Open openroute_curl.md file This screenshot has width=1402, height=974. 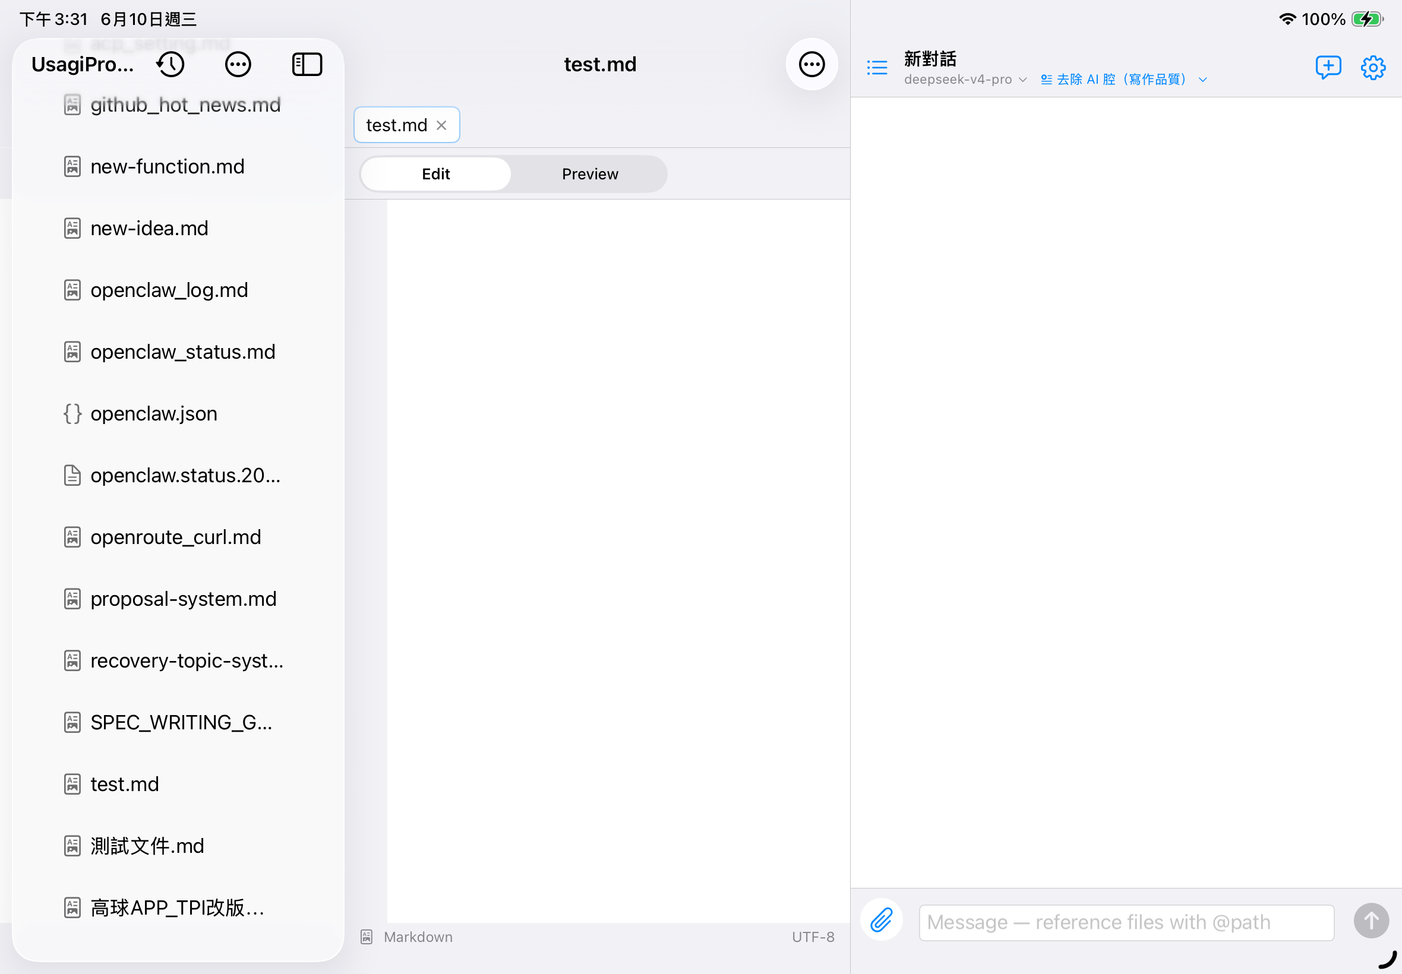click(177, 537)
